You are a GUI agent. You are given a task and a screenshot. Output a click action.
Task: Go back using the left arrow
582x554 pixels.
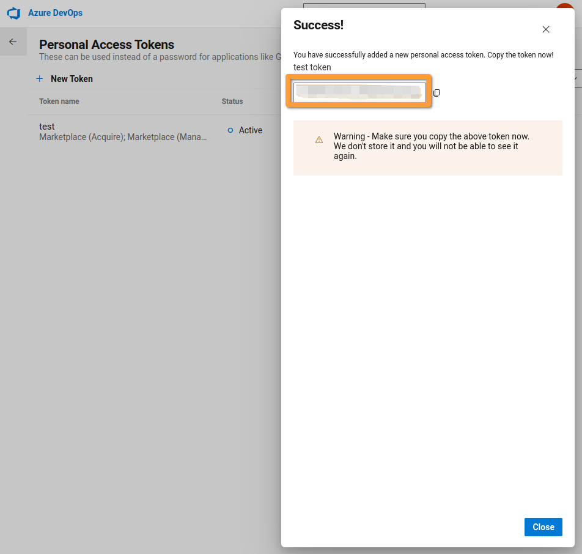click(x=13, y=42)
